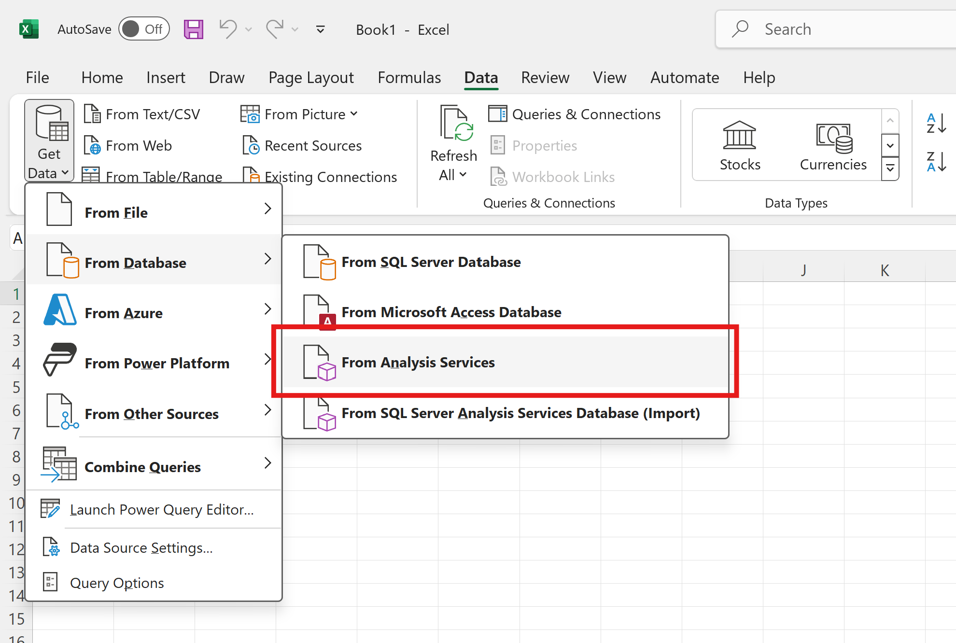The width and height of the screenshot is (956, 643).
Task: Select the Stocks data type
Action: tap(740, 145)
